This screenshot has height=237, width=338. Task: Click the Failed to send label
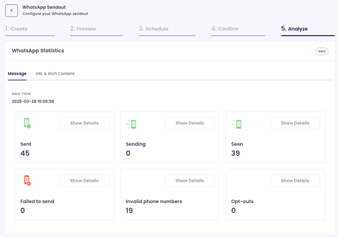[37, 202]
